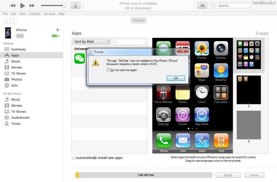Click the Play button in playback controls

[23, 6]
